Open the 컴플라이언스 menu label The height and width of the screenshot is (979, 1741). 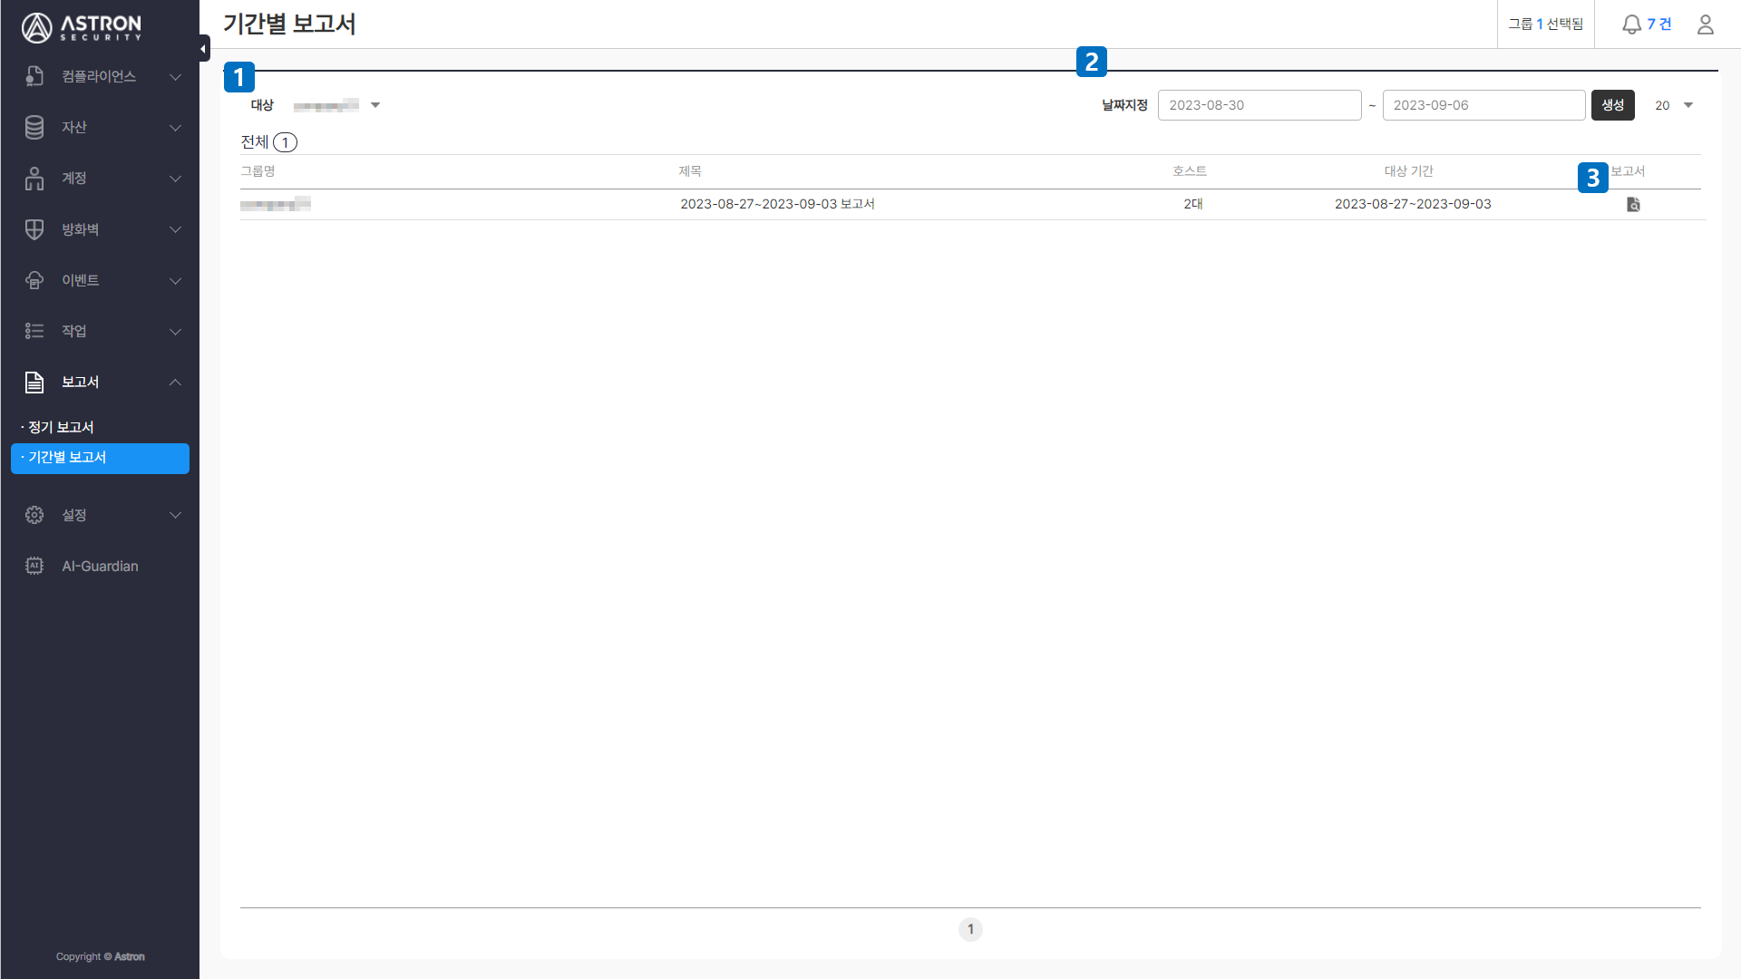coord(99,76)
